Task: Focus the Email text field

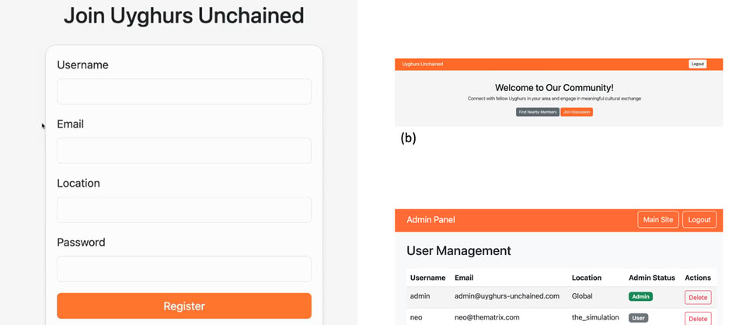Action: click(x=184, y=151)
